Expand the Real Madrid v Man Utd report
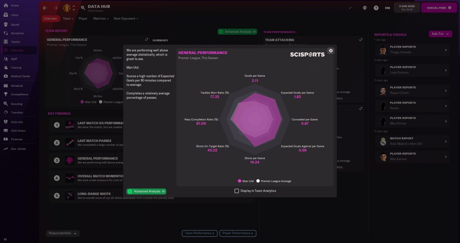Image resolution: width=460 pixels, height=243 pixels. point(446,141)
